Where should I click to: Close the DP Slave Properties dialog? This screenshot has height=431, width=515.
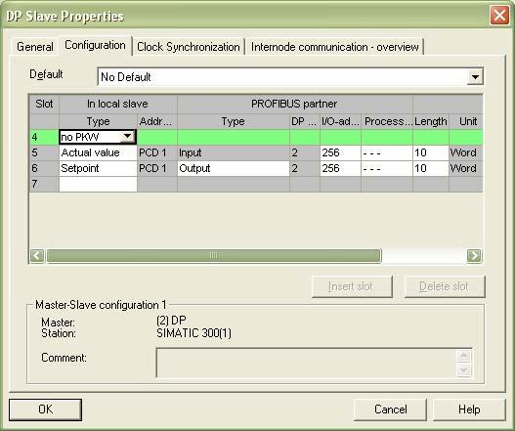(499, 16)
